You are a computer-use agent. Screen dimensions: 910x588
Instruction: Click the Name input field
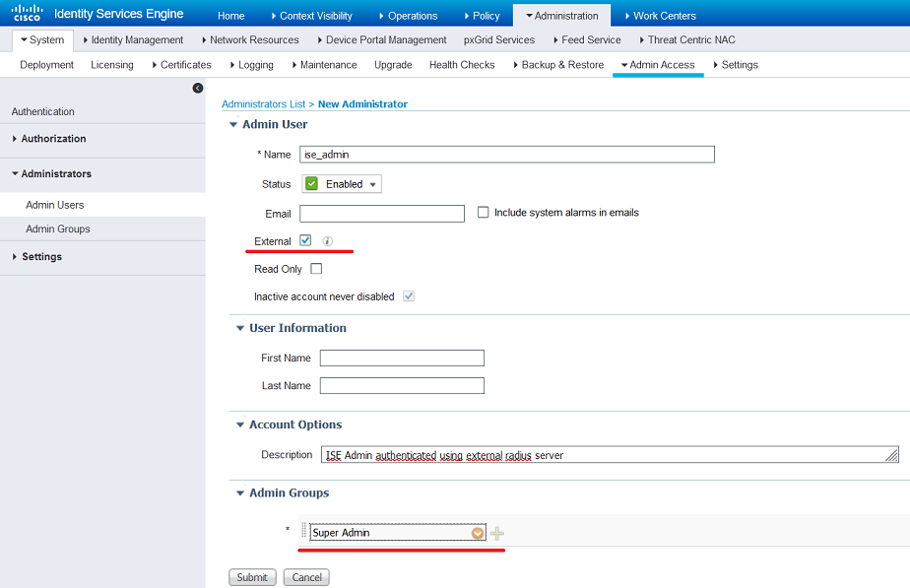pyautogui.click(x=507, y=155)
